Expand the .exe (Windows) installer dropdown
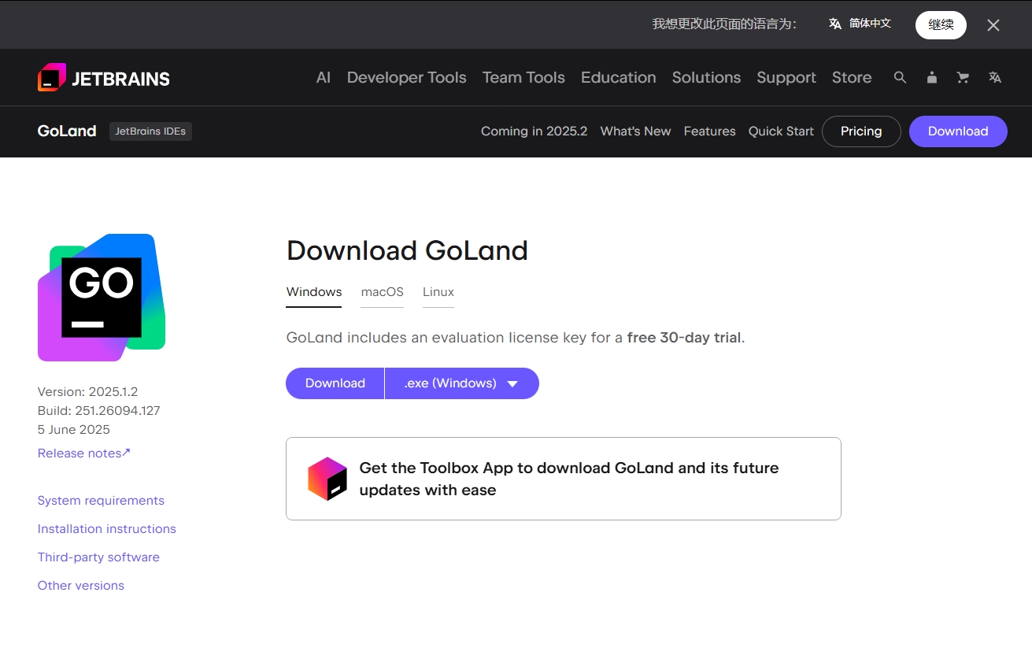The image size is (1032, 670). coord(462,383)
